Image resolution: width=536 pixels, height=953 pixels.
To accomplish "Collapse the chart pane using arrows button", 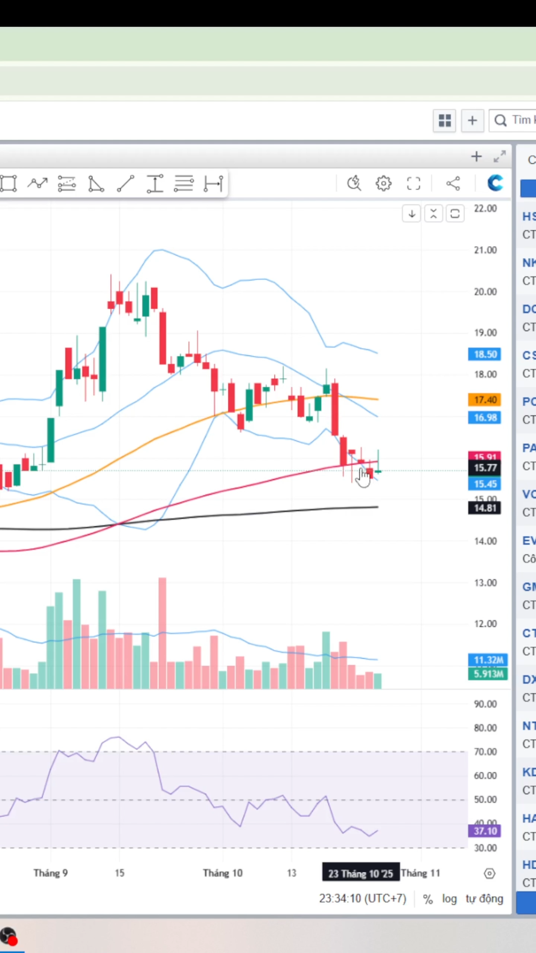I will (x=433, y=214).
